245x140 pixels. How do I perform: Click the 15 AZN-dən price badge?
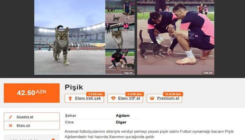click(173, 94)
